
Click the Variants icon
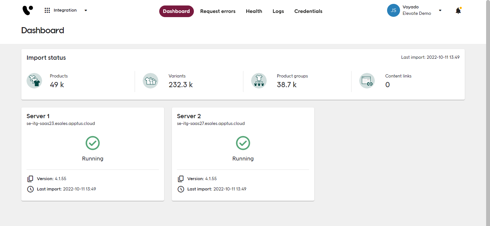pyautogui.click(x=150, y=81)
